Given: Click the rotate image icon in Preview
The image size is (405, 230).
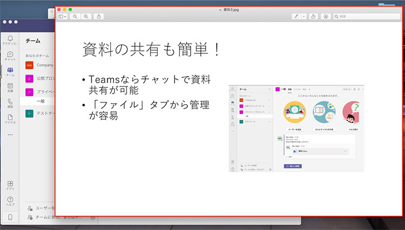Looking at the screenshot, I should coord(313,17).
